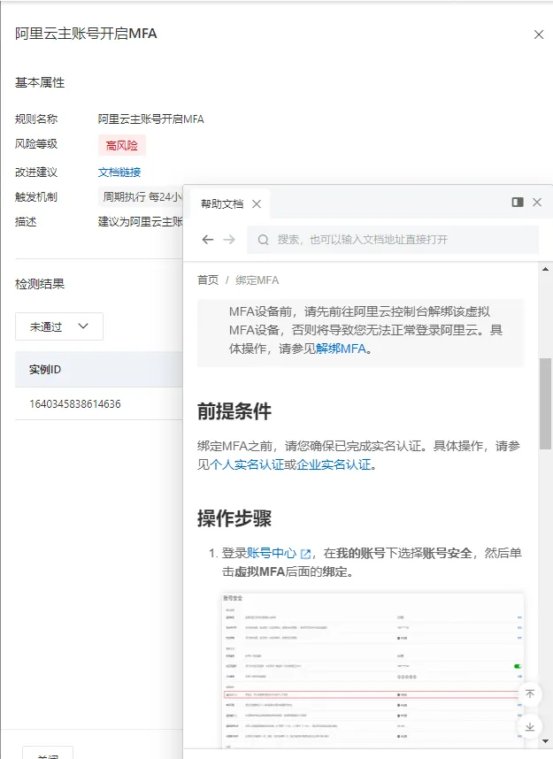Click the help panel scrollbar up arrow

[545, 269]
